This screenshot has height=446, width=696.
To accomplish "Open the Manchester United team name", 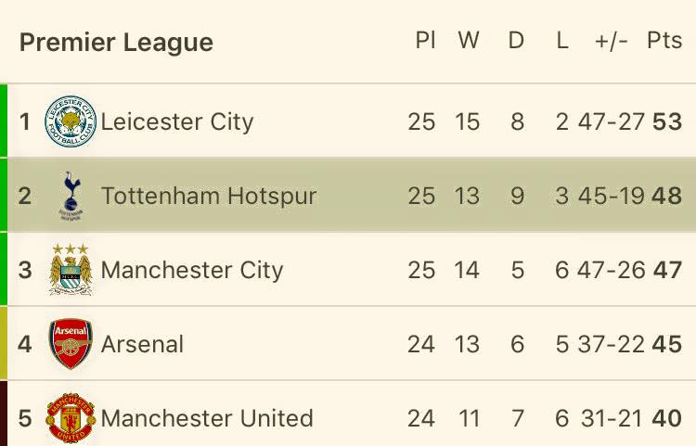I will (x=206, y=418).
